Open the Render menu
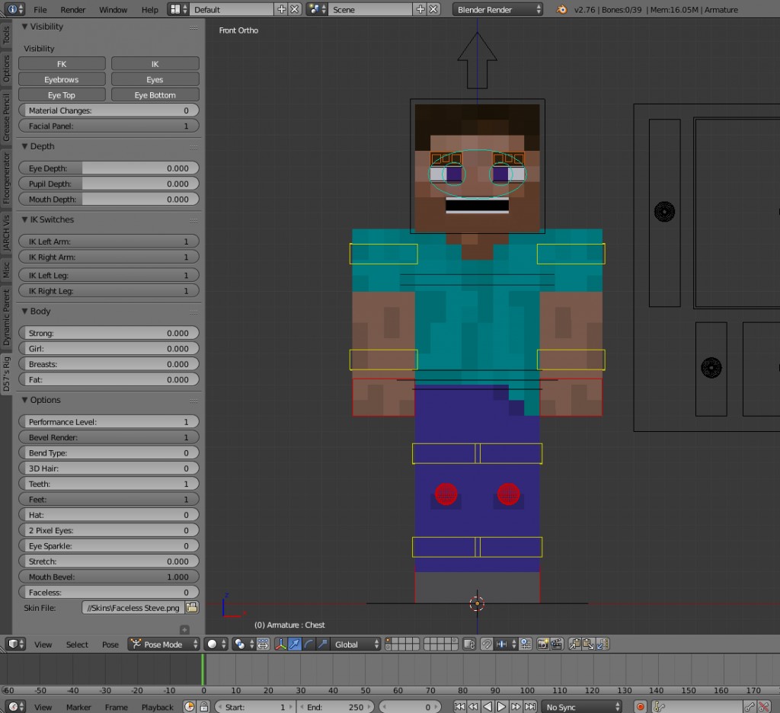The image size is (780, 713). click(73, 9)
